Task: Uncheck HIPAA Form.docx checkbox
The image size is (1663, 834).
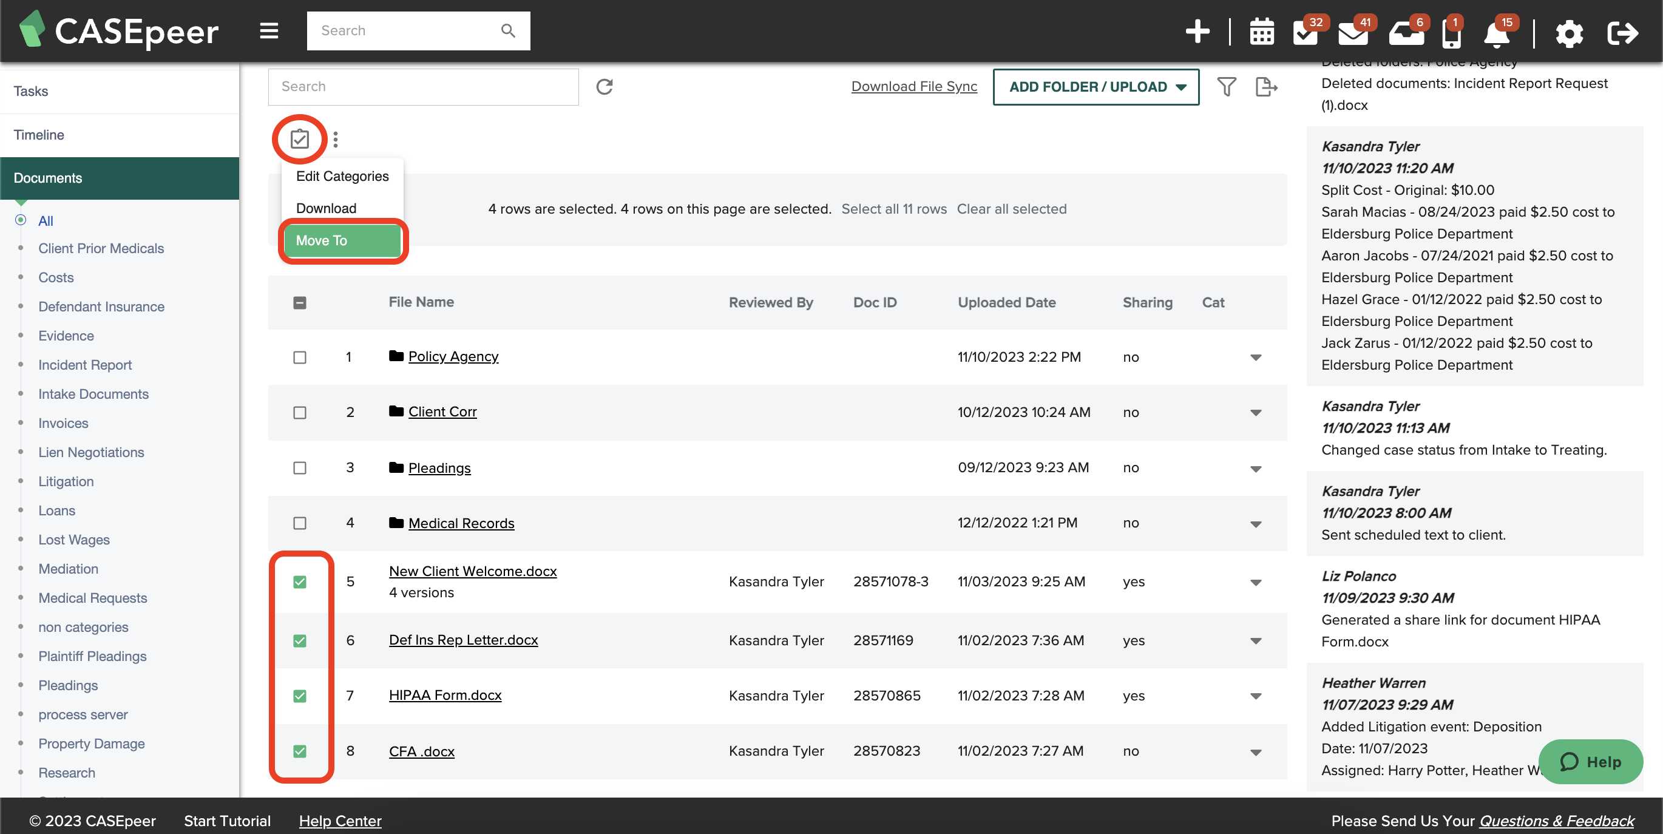Action: pos(300,696)
